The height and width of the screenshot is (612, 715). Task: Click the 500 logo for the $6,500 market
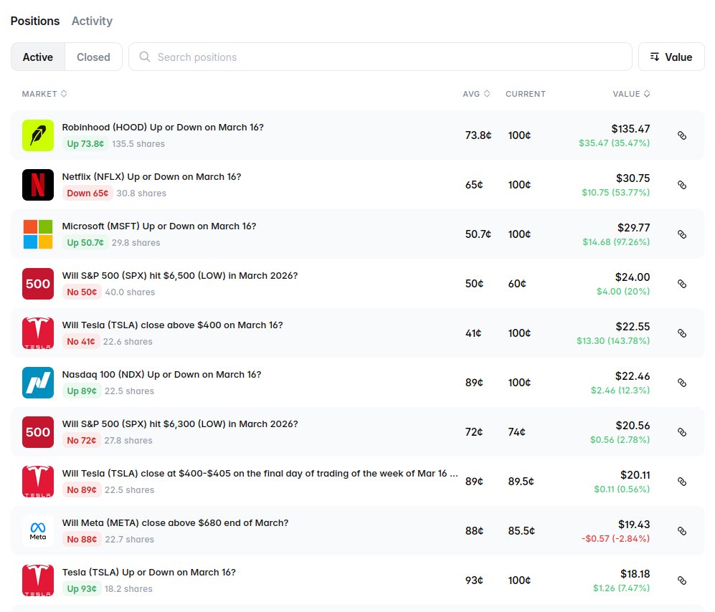[x=38, y=284]
